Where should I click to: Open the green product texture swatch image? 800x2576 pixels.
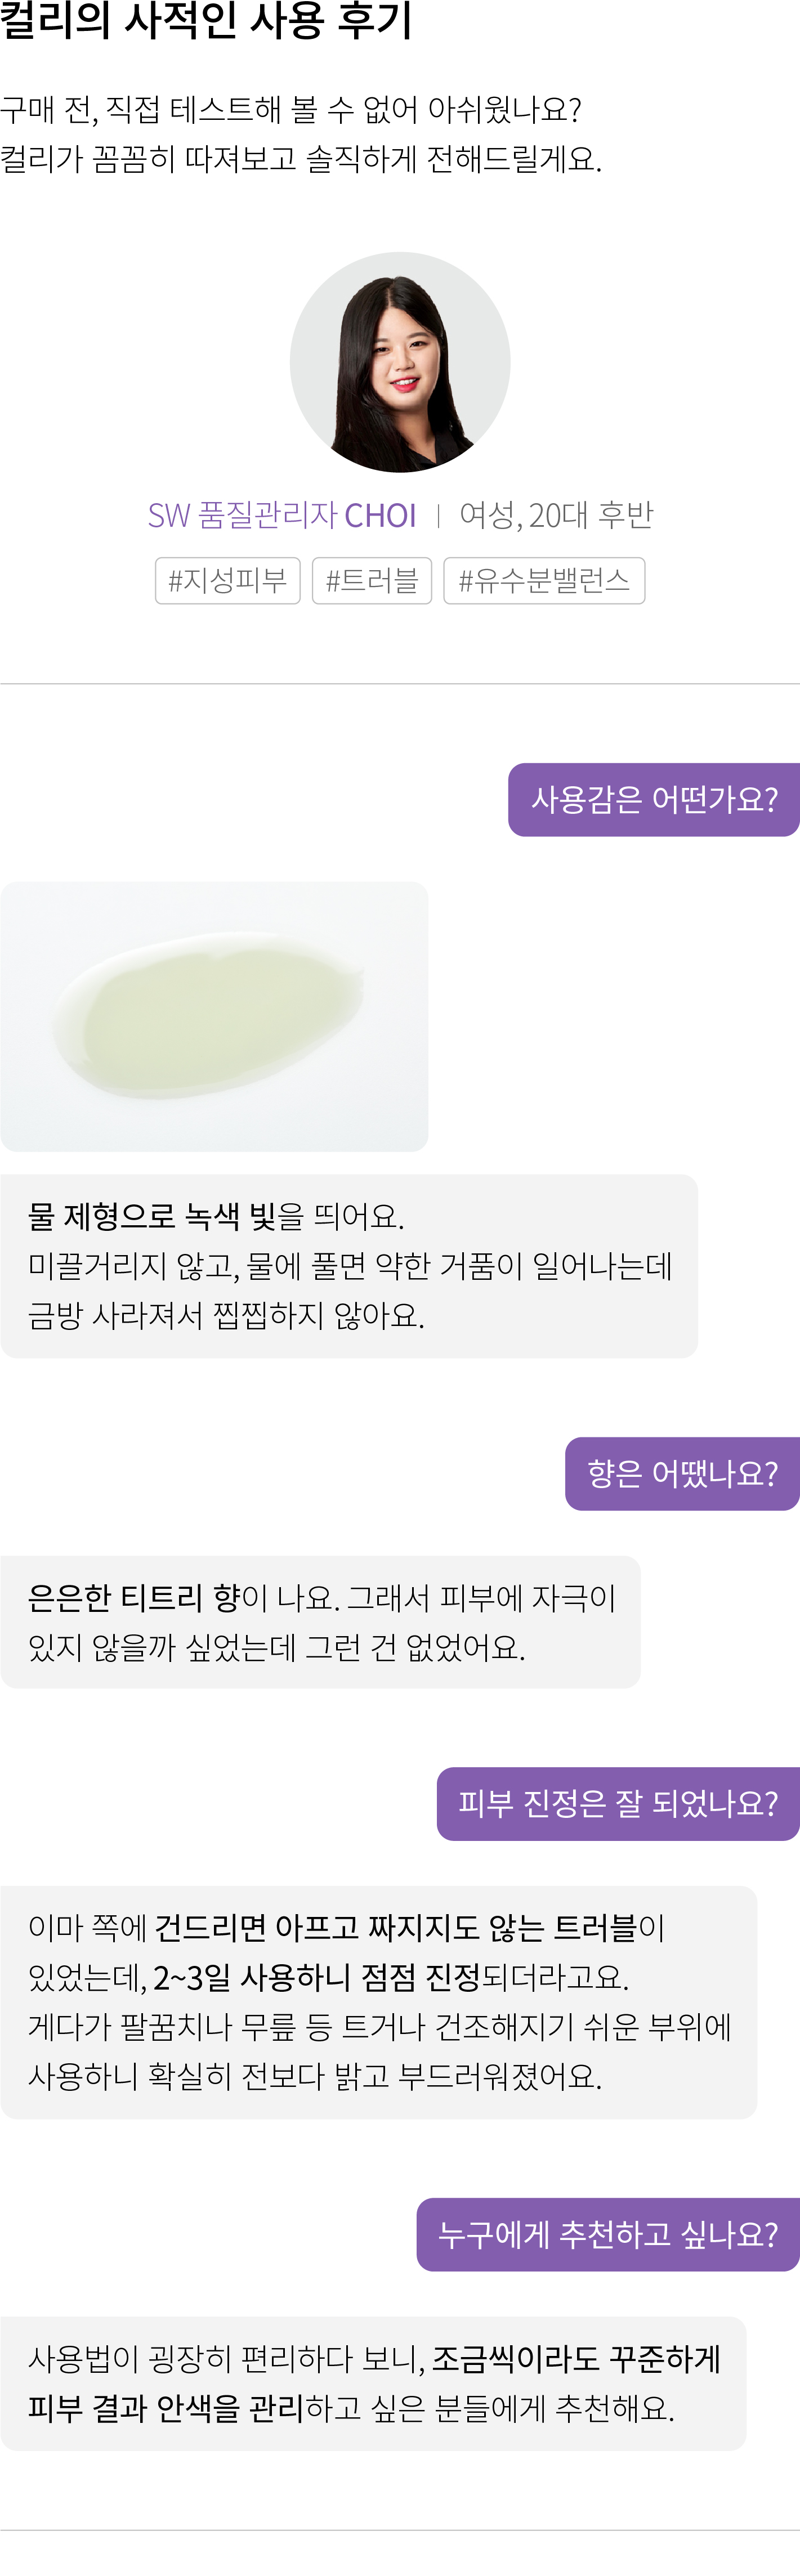(214, 1016)
